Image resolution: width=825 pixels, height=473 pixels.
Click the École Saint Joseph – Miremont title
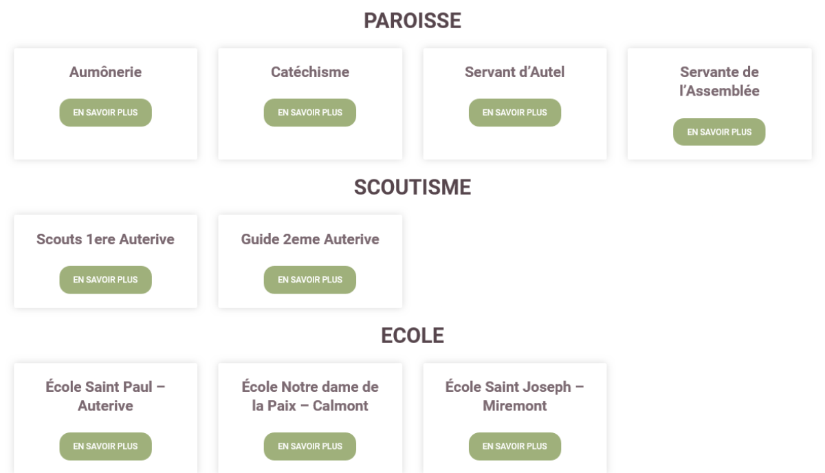515,396
